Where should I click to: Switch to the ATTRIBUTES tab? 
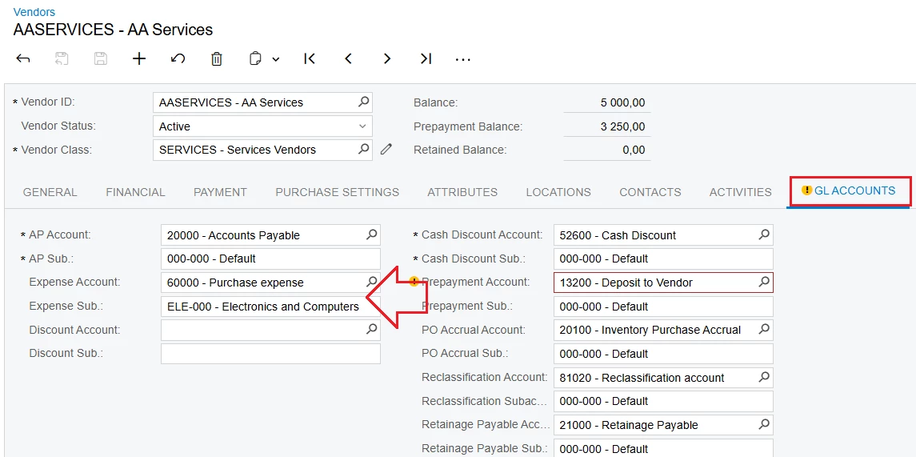coord(462,192)
